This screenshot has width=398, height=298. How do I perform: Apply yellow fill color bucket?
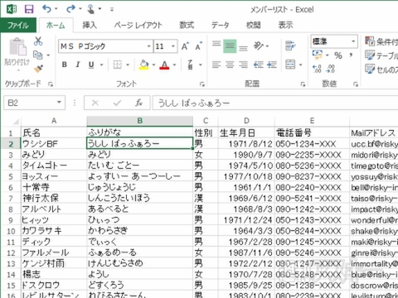click(144, 65)
